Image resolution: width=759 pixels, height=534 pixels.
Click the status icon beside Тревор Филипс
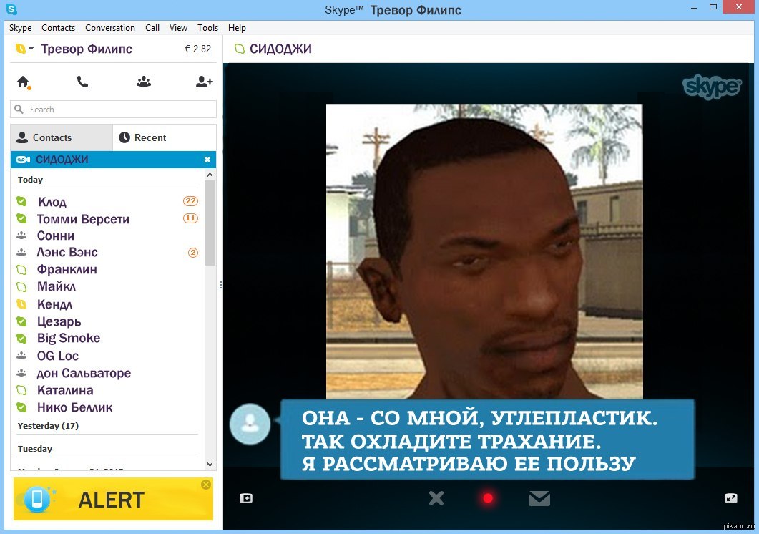coord(20,49)
